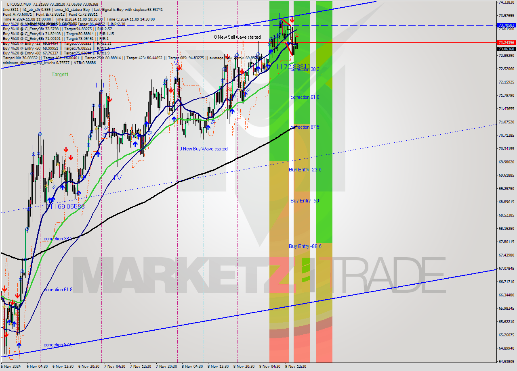The image size is (517, 371).
Task: Click the 67.07845 price axis value
Action: pos(506,269)
